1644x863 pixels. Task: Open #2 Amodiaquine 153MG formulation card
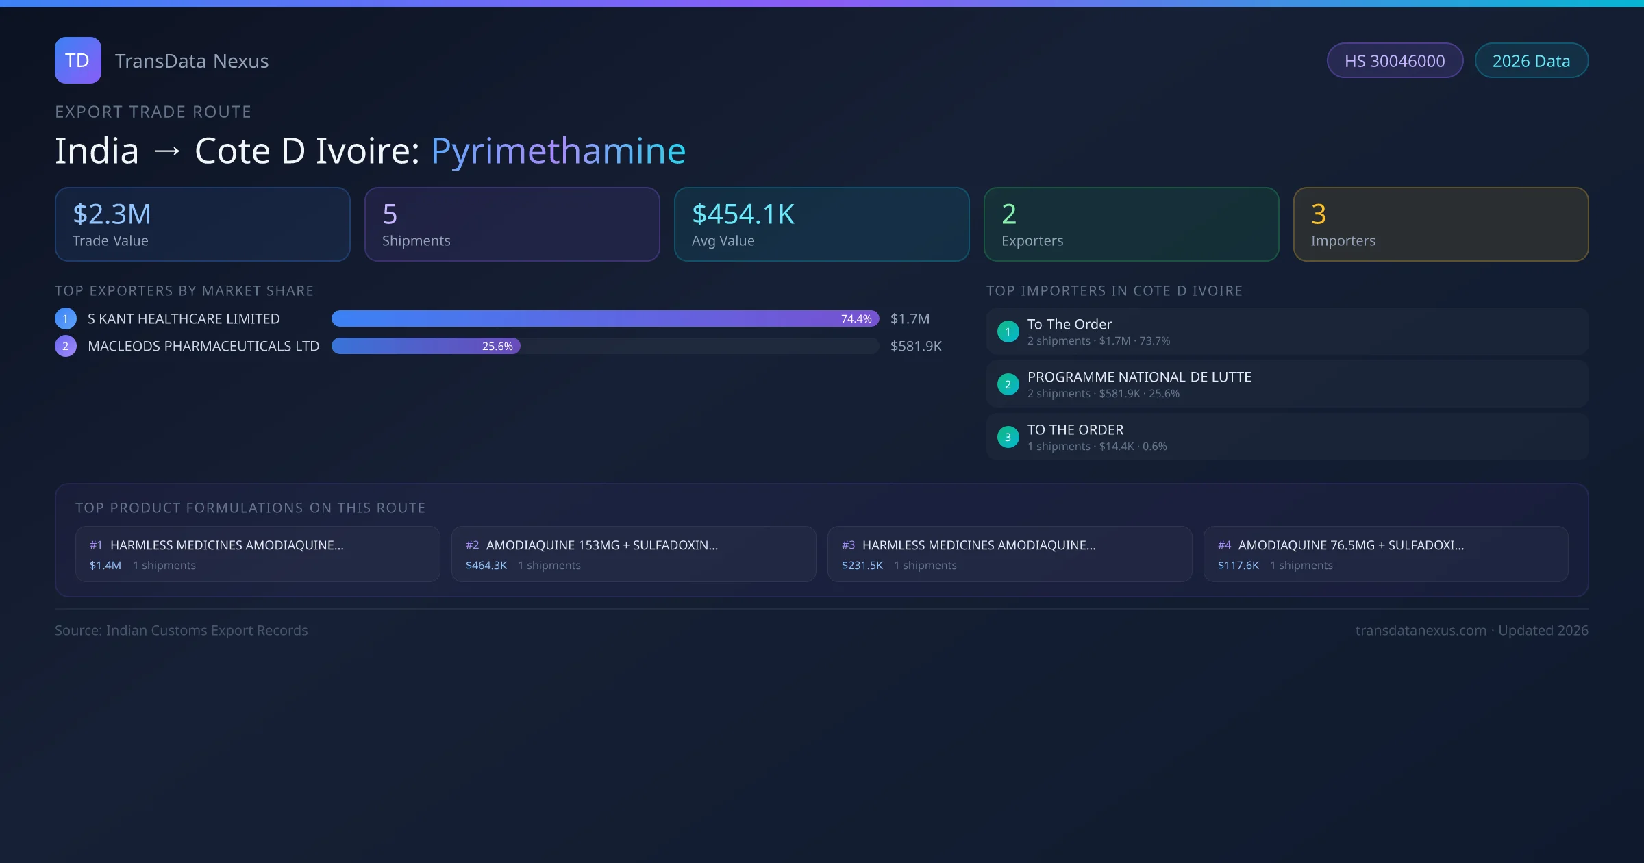[x=633, y=554]
